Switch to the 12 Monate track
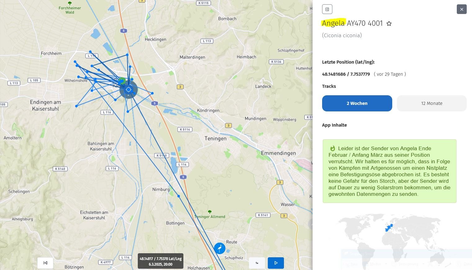 click(x=432, y=103)
